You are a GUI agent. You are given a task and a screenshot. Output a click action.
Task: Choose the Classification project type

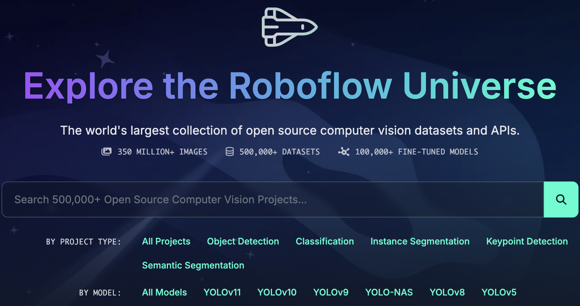325,241
